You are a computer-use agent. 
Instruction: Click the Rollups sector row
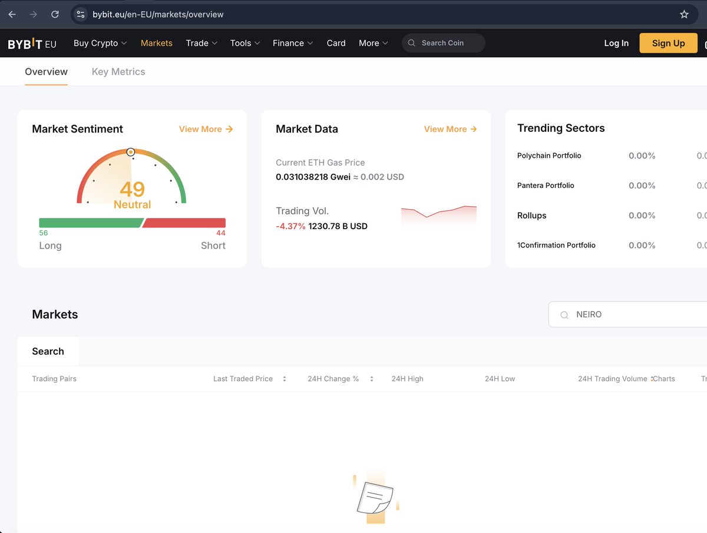[612, 216]
